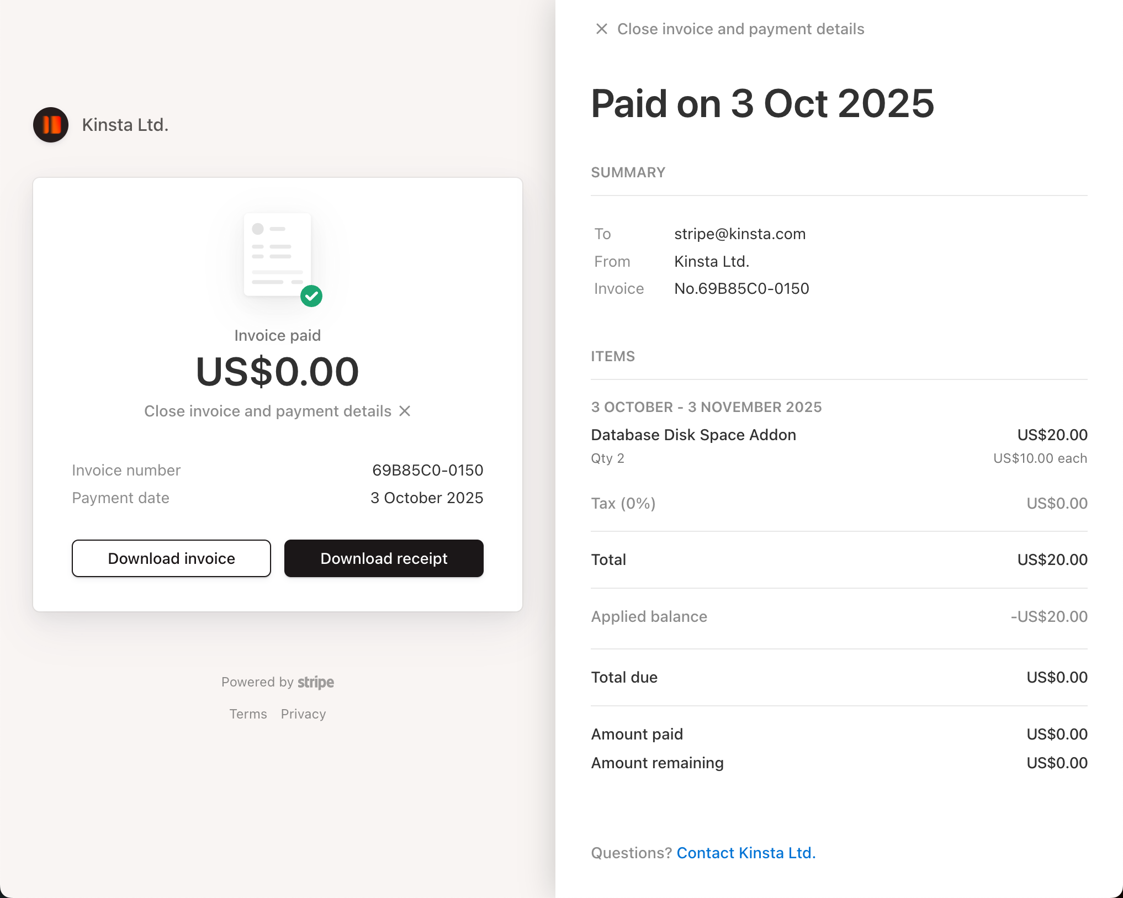Click the green checkmark badge
1123x898 pixels.
point(311,297)
